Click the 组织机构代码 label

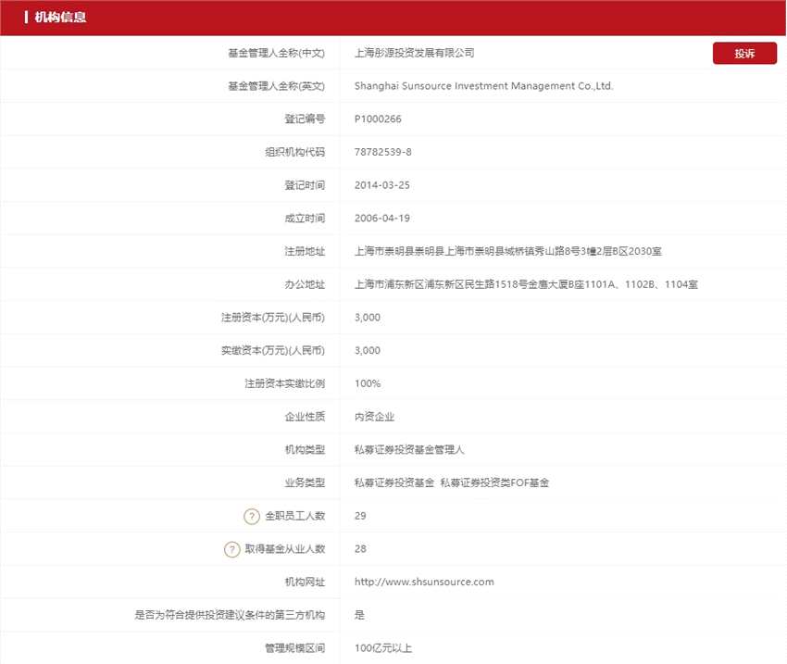click(x=295, y=152)
